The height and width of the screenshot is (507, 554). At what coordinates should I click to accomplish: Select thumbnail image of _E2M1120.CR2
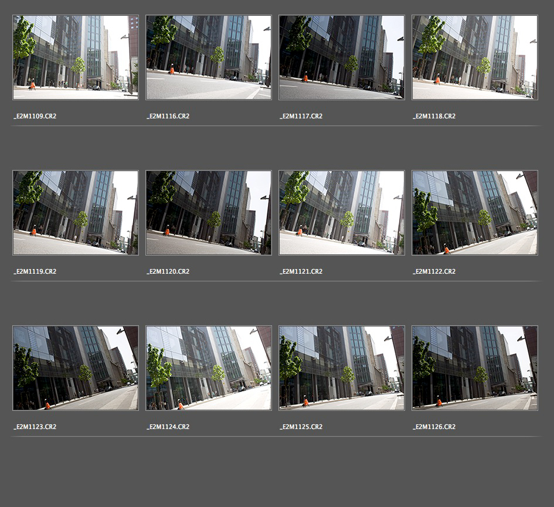(x=209, y=213)
